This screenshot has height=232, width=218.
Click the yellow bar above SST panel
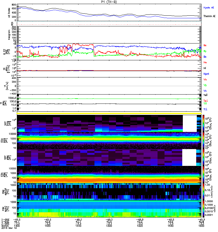point(109,113)
